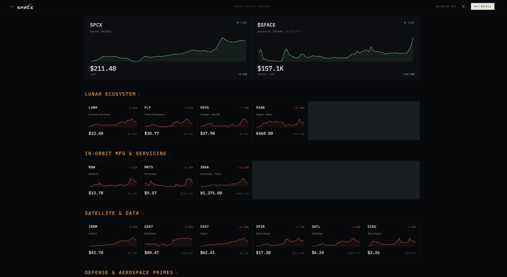Click the Sidus Space sparkline chart
This screenshot has height=277, width=507.
(392, 242)
